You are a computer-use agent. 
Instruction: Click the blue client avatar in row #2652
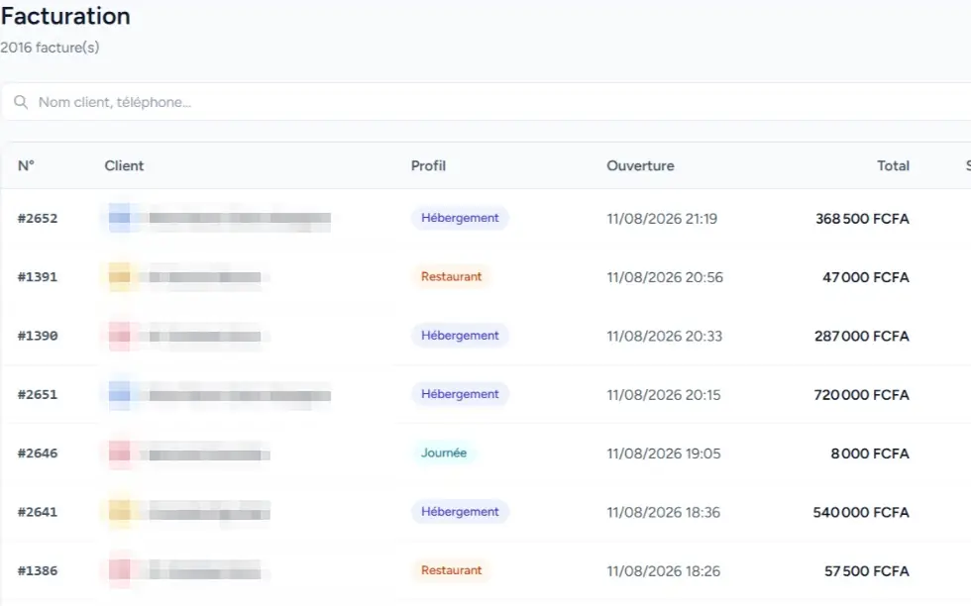click(119, 218)
